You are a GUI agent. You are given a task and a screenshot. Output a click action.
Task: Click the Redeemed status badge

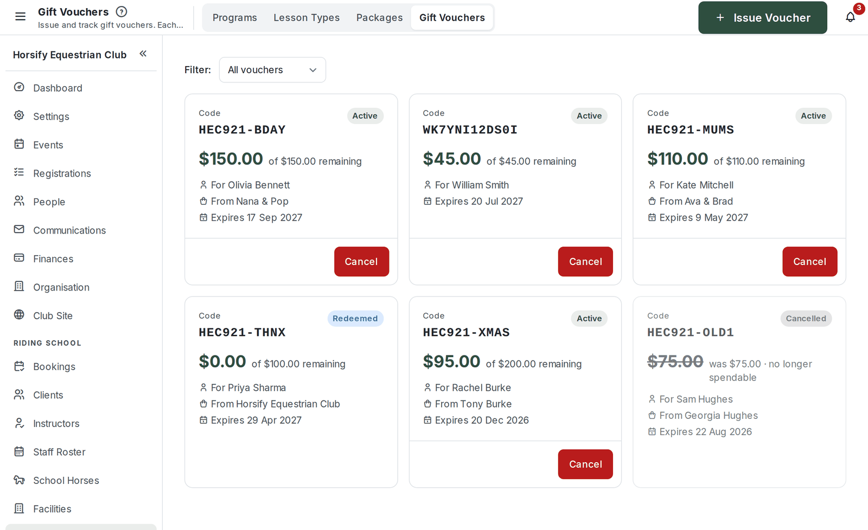click(355, 319)
